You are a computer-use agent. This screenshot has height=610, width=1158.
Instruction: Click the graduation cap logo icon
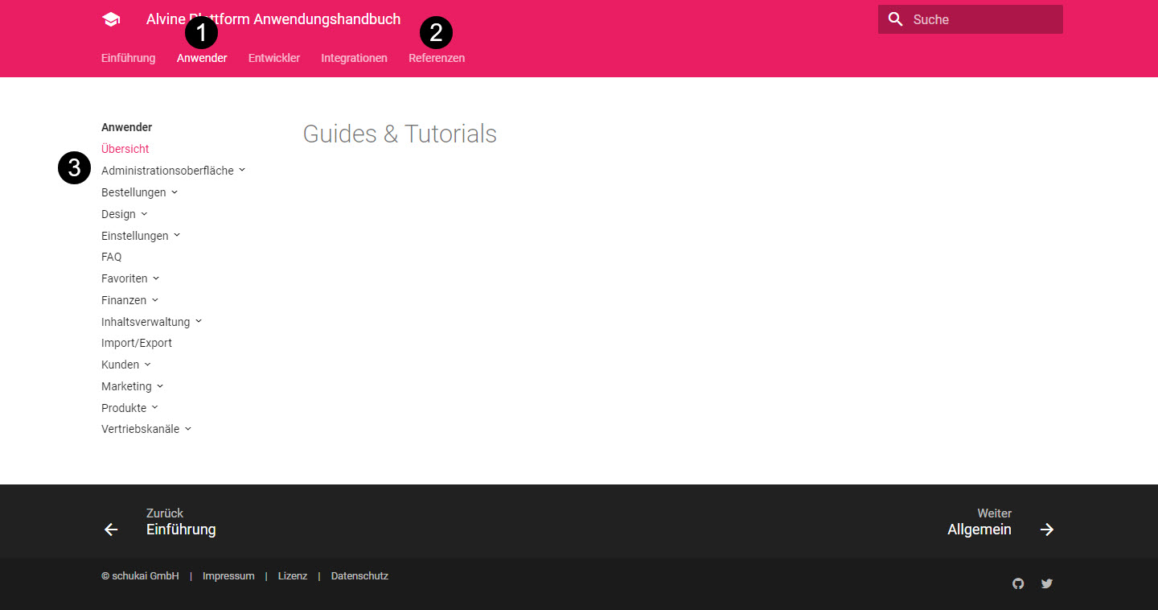(x=111, y=20)
